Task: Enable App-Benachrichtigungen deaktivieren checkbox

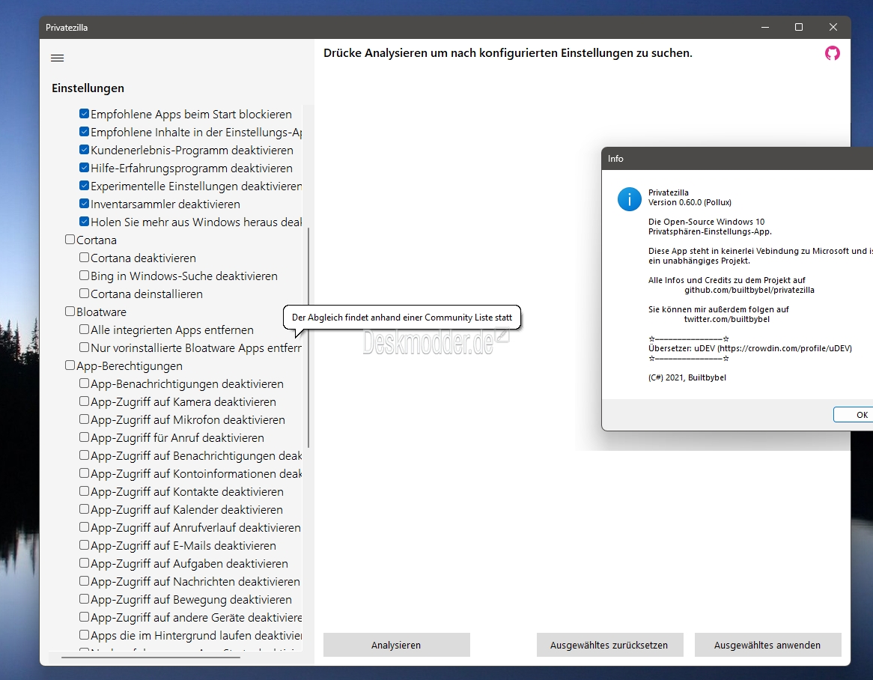Action: pos(84,383)
